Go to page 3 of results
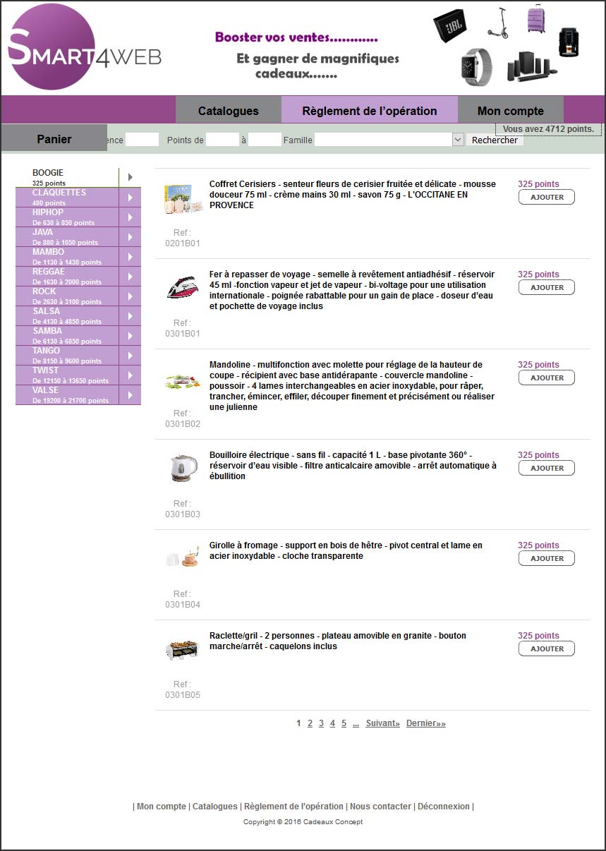 point(321,723)
